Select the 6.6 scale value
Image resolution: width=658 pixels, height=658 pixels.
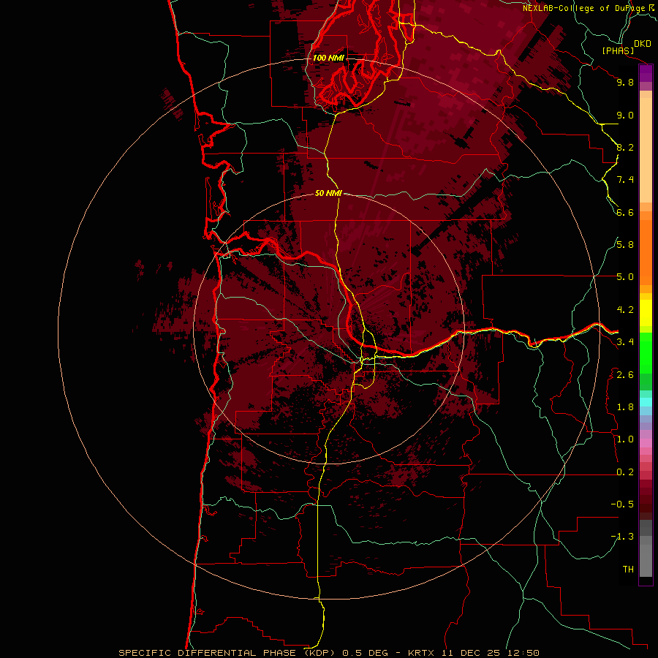(x=625, y=212)
